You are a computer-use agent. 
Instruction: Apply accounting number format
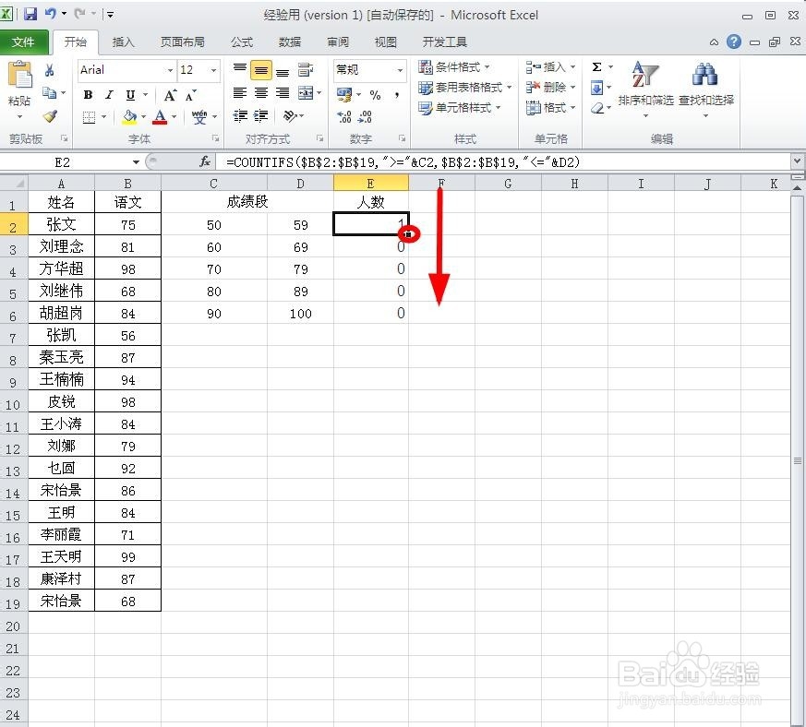tap(344, 94)
